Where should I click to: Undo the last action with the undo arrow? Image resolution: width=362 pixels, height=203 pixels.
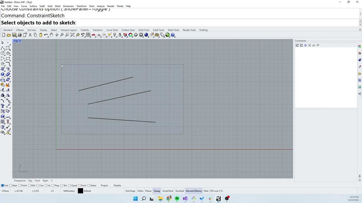46,35
